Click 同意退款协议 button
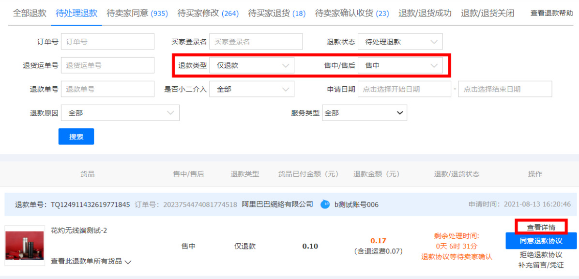The width and height of the screenshot is (579, 279). [541, 241]
